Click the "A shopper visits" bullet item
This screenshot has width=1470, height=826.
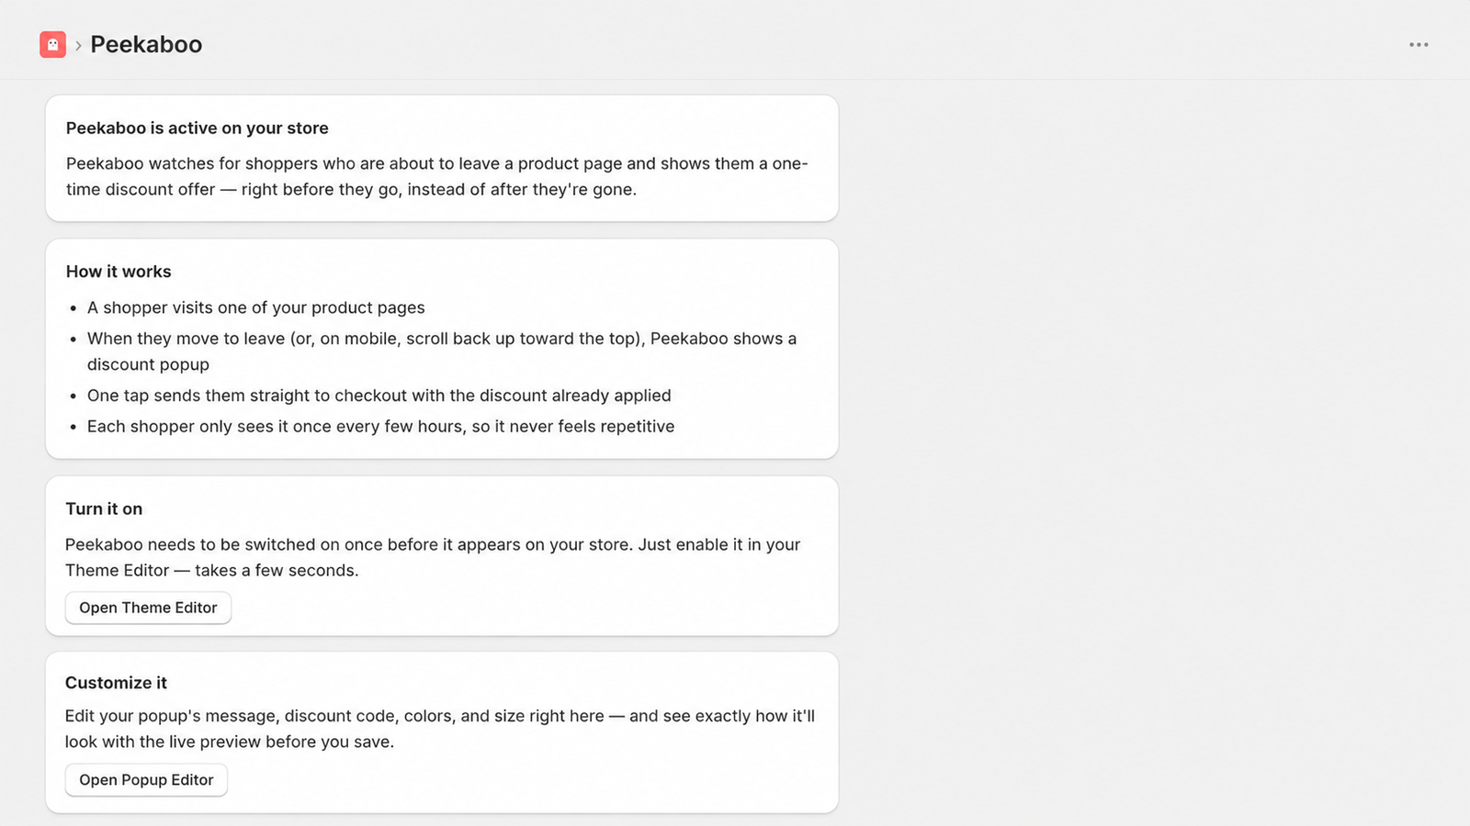(x=256, y=307)
